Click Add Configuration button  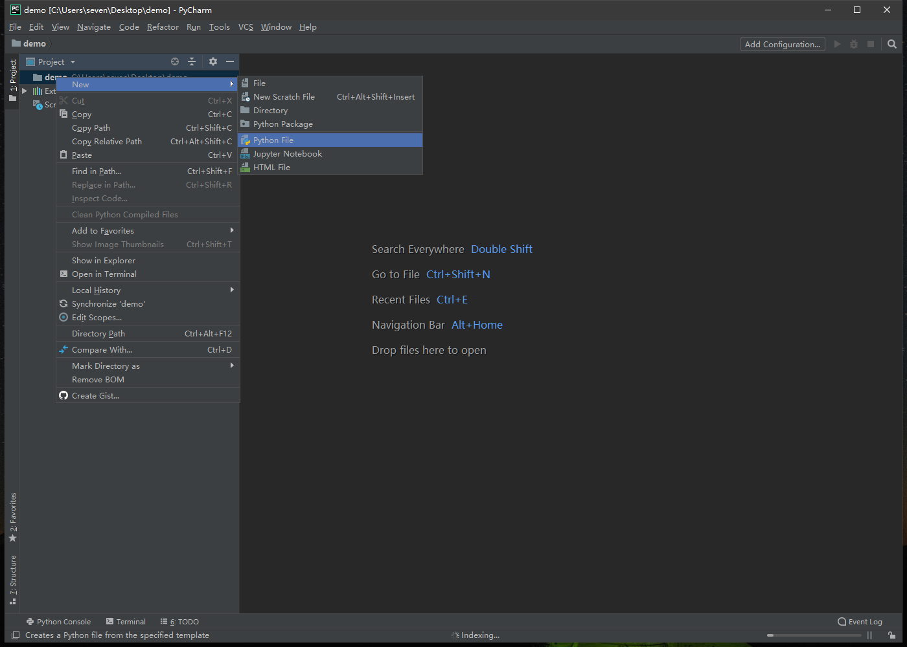783,44
